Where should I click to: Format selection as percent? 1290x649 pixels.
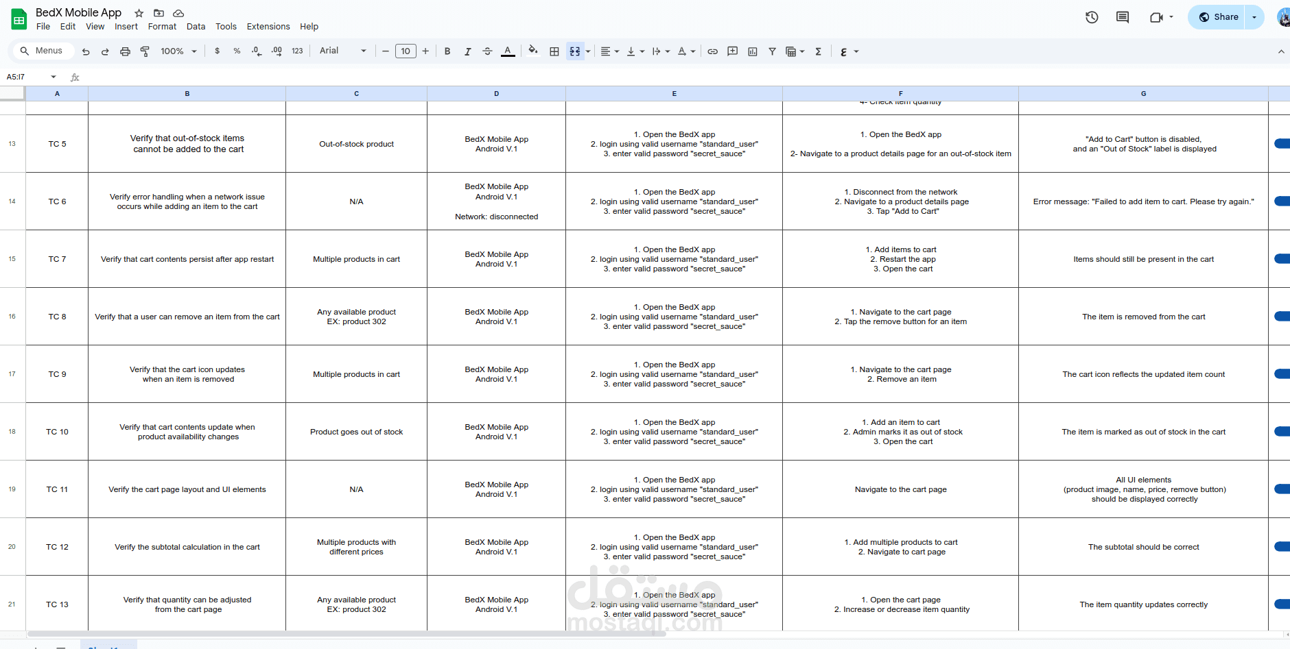237,51
